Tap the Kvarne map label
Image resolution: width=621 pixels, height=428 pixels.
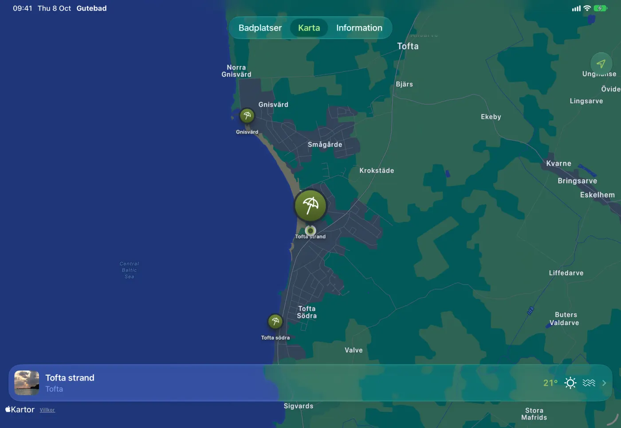(x=559, y=163)
